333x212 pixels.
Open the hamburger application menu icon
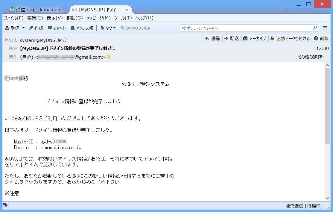pyautogui.click(x=325, y=28)
